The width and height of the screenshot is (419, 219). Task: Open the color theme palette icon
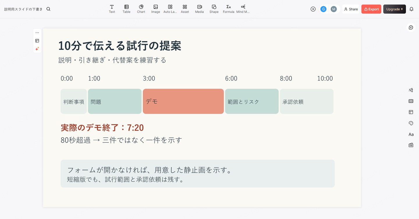click(x=411, y=123)
